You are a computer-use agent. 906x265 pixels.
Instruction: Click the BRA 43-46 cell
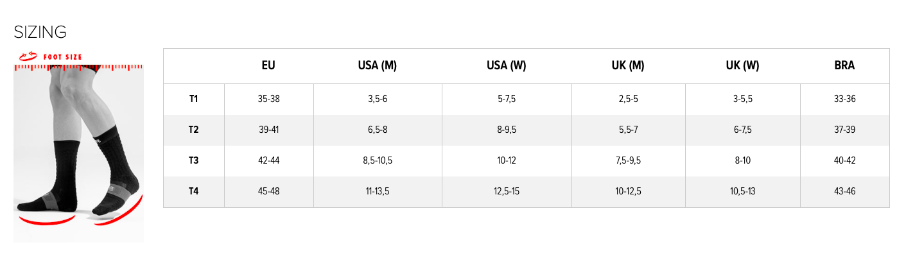tap(844, 191)
